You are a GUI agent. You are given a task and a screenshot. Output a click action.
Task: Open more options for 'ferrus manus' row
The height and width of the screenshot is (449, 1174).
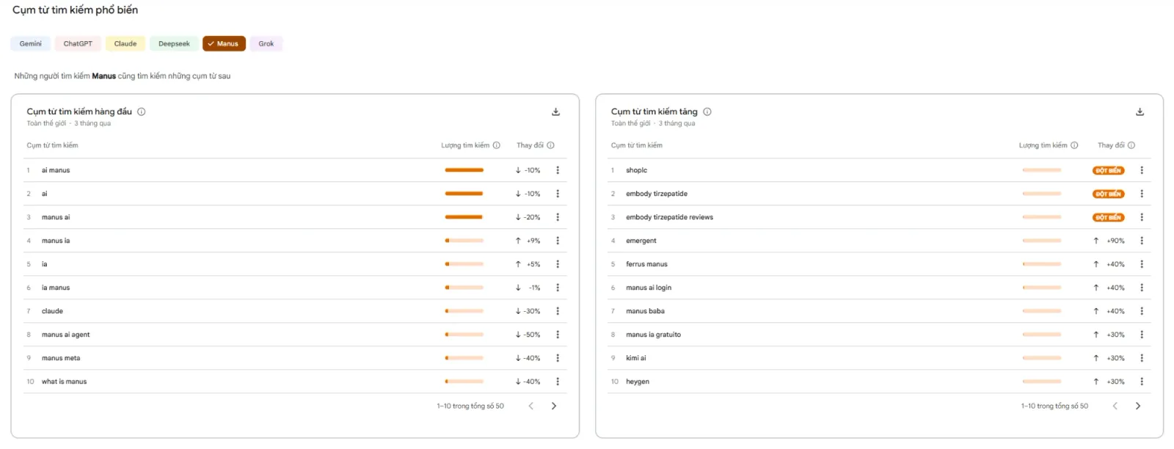1142,264
